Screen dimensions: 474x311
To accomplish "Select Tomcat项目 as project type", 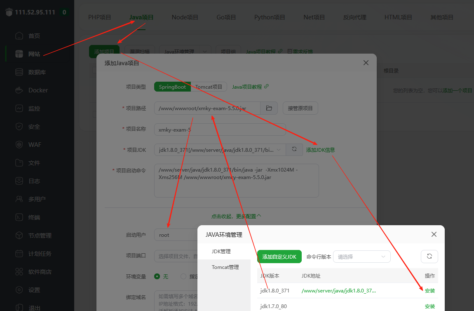I will pos(208,87).
